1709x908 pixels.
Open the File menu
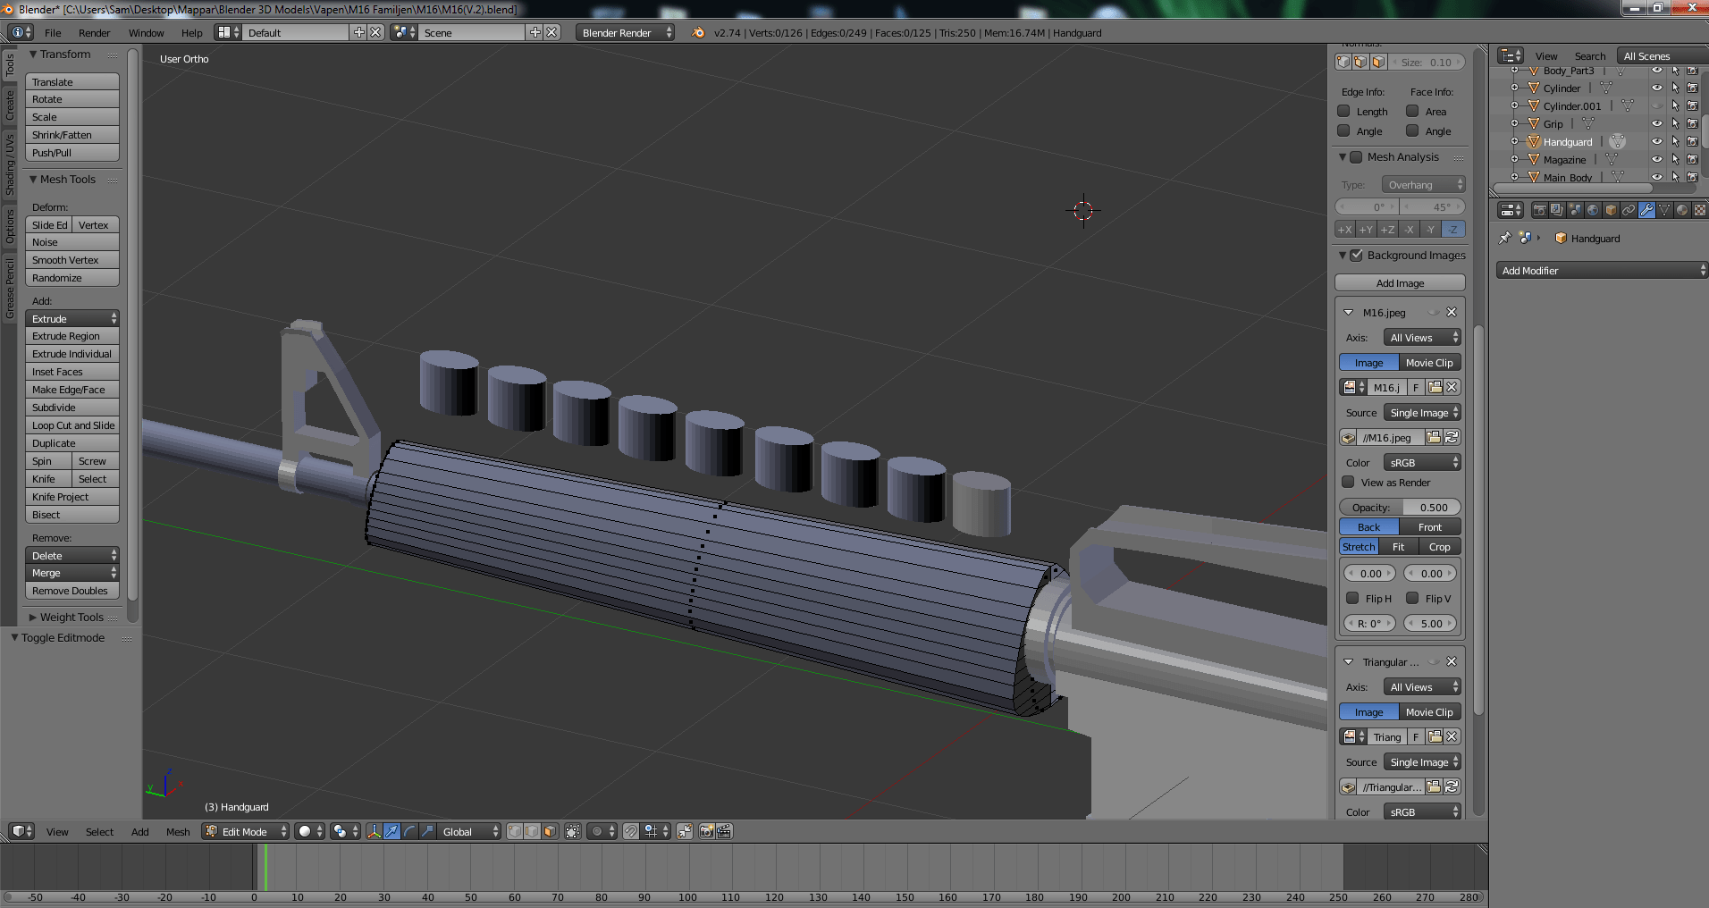pyautogui.click(x=53, y=32)
